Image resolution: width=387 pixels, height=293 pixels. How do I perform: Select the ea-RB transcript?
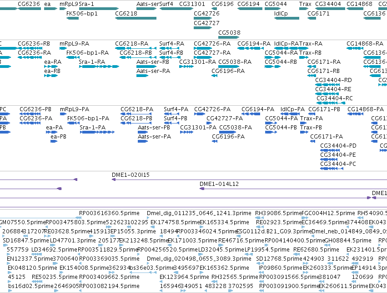51,76
